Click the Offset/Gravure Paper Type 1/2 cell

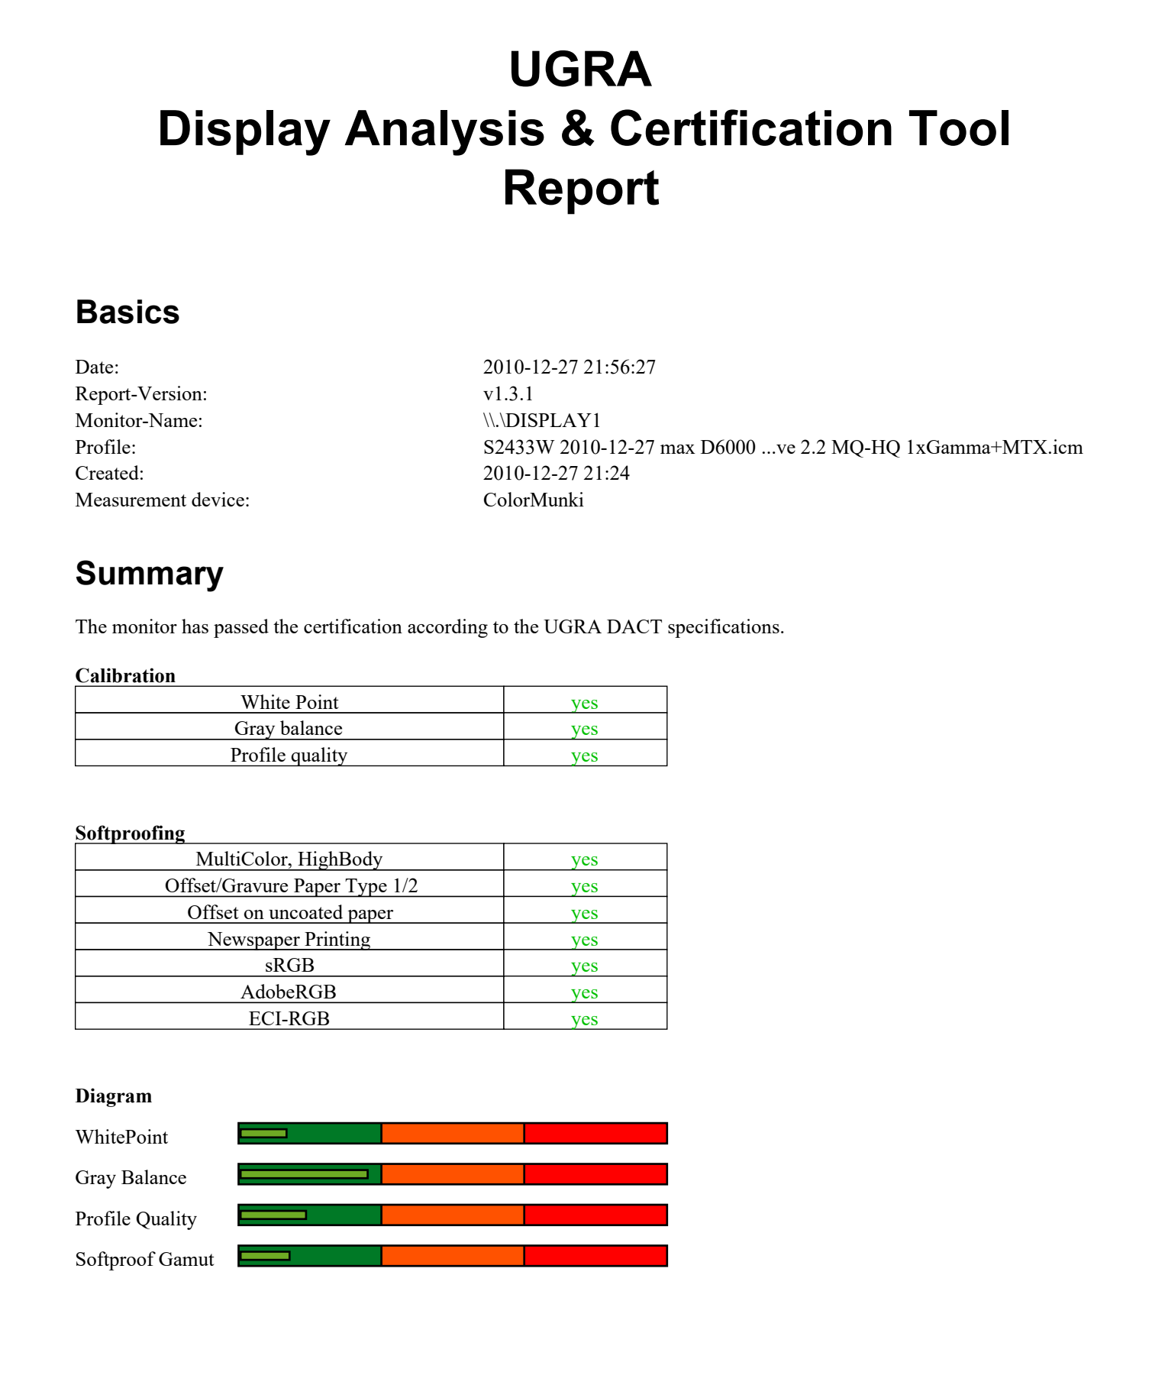click(x=291, y=886)
